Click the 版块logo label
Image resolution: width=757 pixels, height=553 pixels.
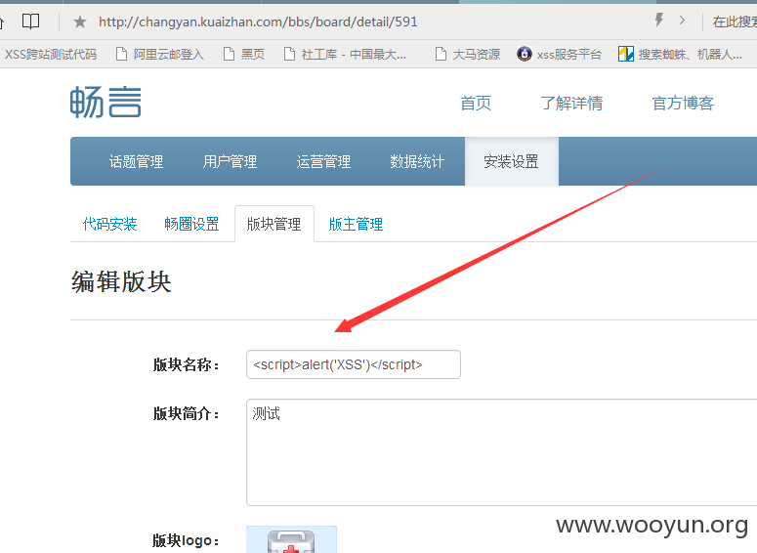(187, 540)
